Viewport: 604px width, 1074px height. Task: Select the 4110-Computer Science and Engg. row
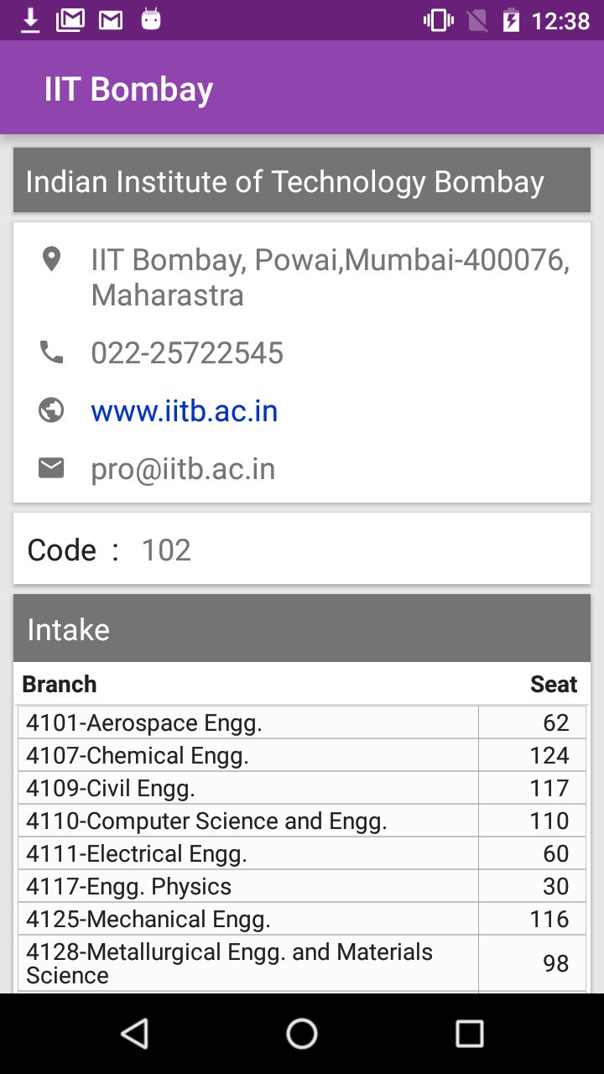(x=302, y=821)
